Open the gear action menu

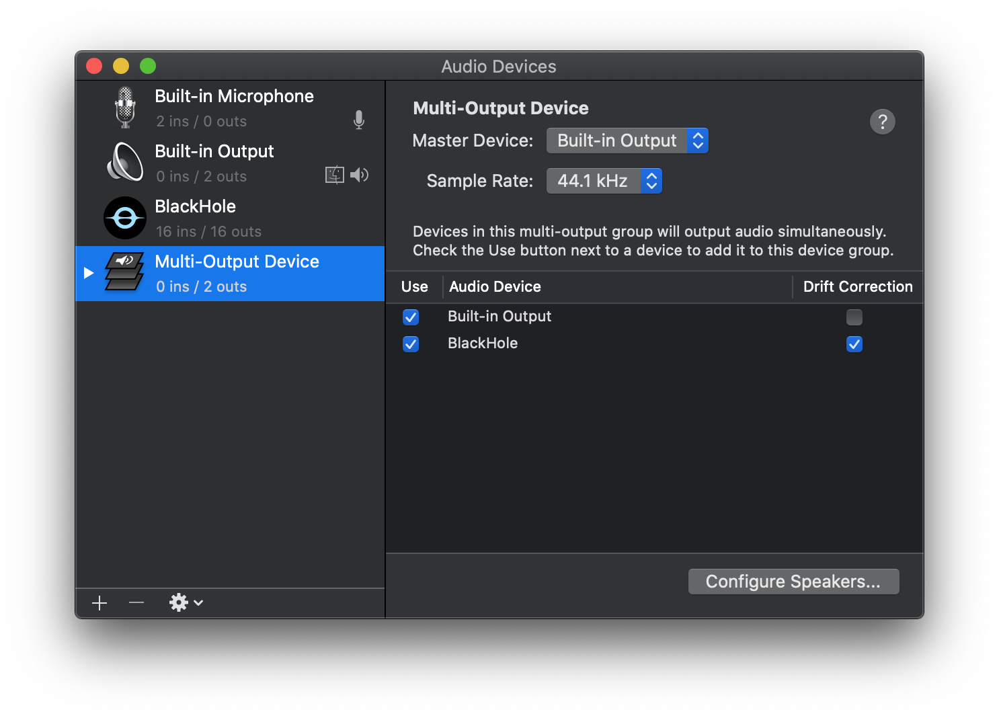pyautogui.click(x=183, y=602)
